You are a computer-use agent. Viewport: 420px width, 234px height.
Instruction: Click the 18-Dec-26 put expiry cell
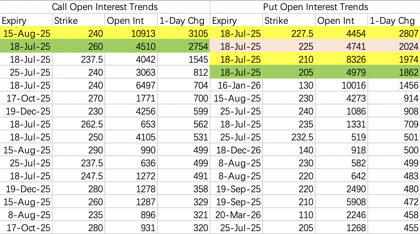(x=236, y=150)
